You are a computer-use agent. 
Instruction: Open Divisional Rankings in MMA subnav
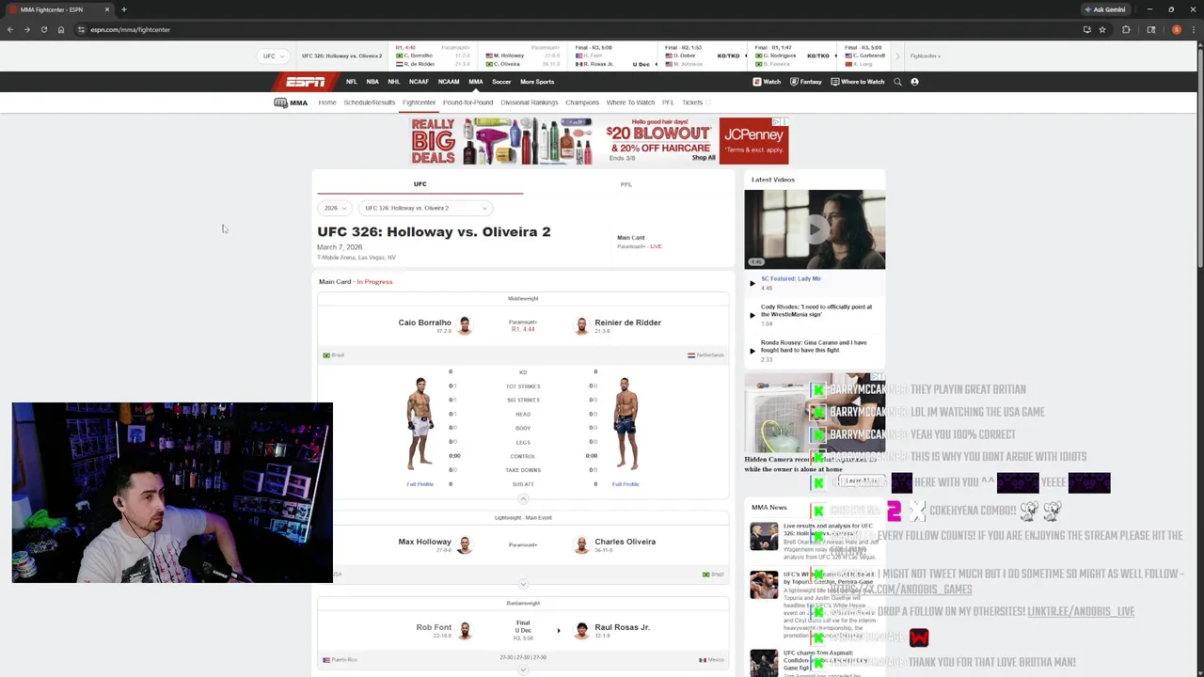(529, 102)
